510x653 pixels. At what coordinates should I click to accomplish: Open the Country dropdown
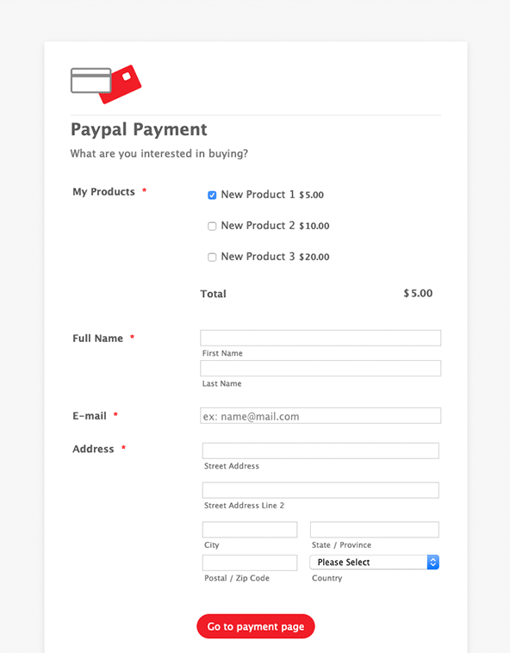[374, 563]
